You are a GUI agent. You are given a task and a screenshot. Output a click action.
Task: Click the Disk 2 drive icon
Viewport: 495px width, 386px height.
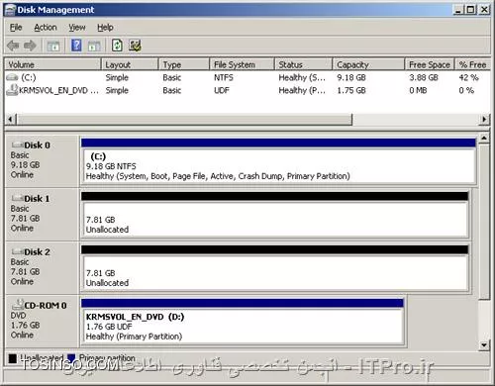[17, 251]
